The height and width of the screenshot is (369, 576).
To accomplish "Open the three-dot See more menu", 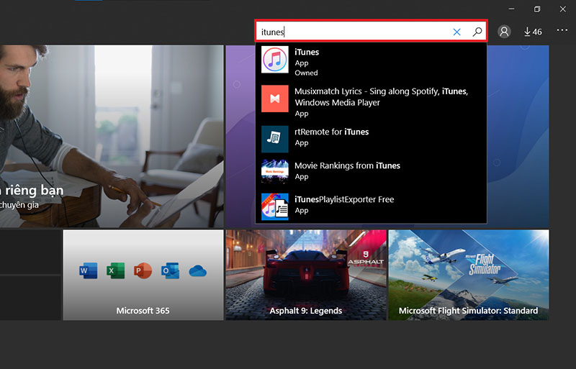I will pos(562,32).
